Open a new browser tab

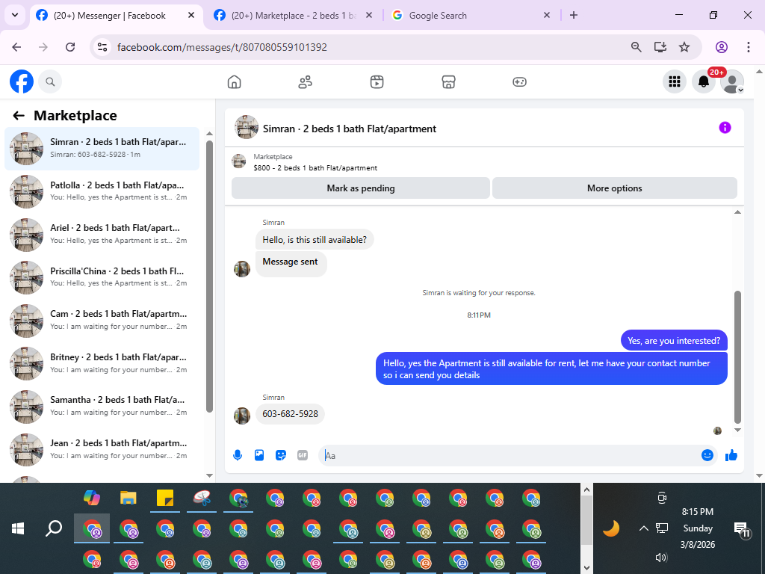click(x=574, y=16)
